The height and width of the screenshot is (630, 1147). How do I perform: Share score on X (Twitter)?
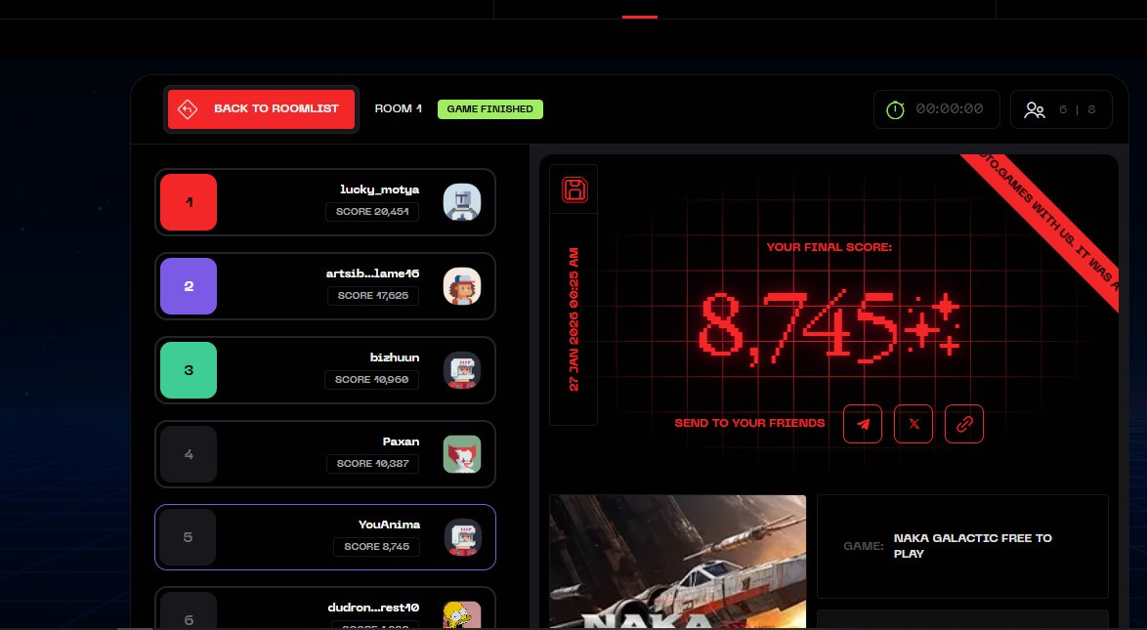tap(913, 424)
